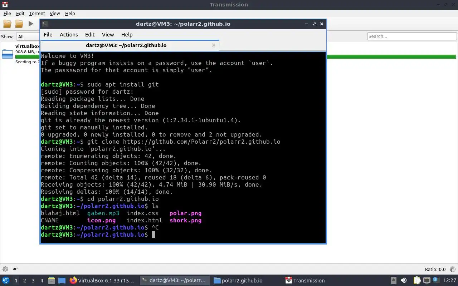This screenshot has height=286, width=458.
Task: Select the dartz@VM3 terminal tab
Action: click(130, 45)
